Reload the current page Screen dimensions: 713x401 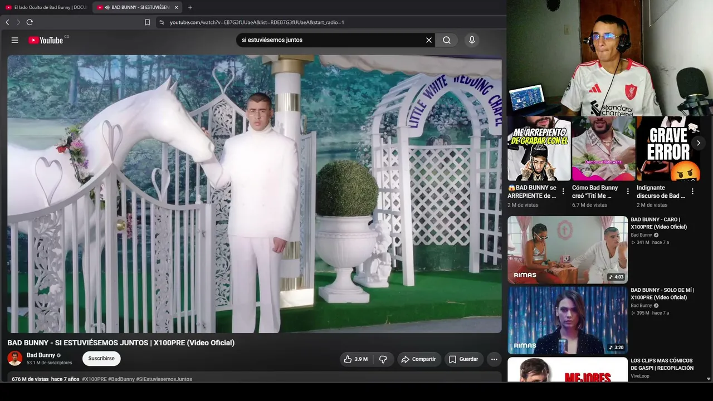30,22
